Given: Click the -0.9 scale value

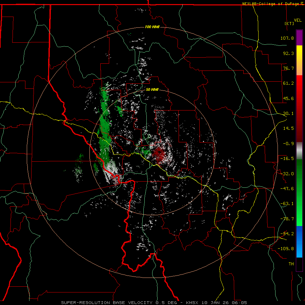Looking at the screenshot, I should click(288, 144).
